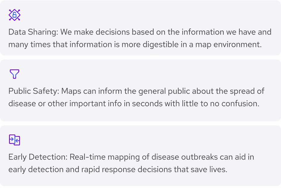Select the "Early Detection:" heading text

tap(37, 157)
